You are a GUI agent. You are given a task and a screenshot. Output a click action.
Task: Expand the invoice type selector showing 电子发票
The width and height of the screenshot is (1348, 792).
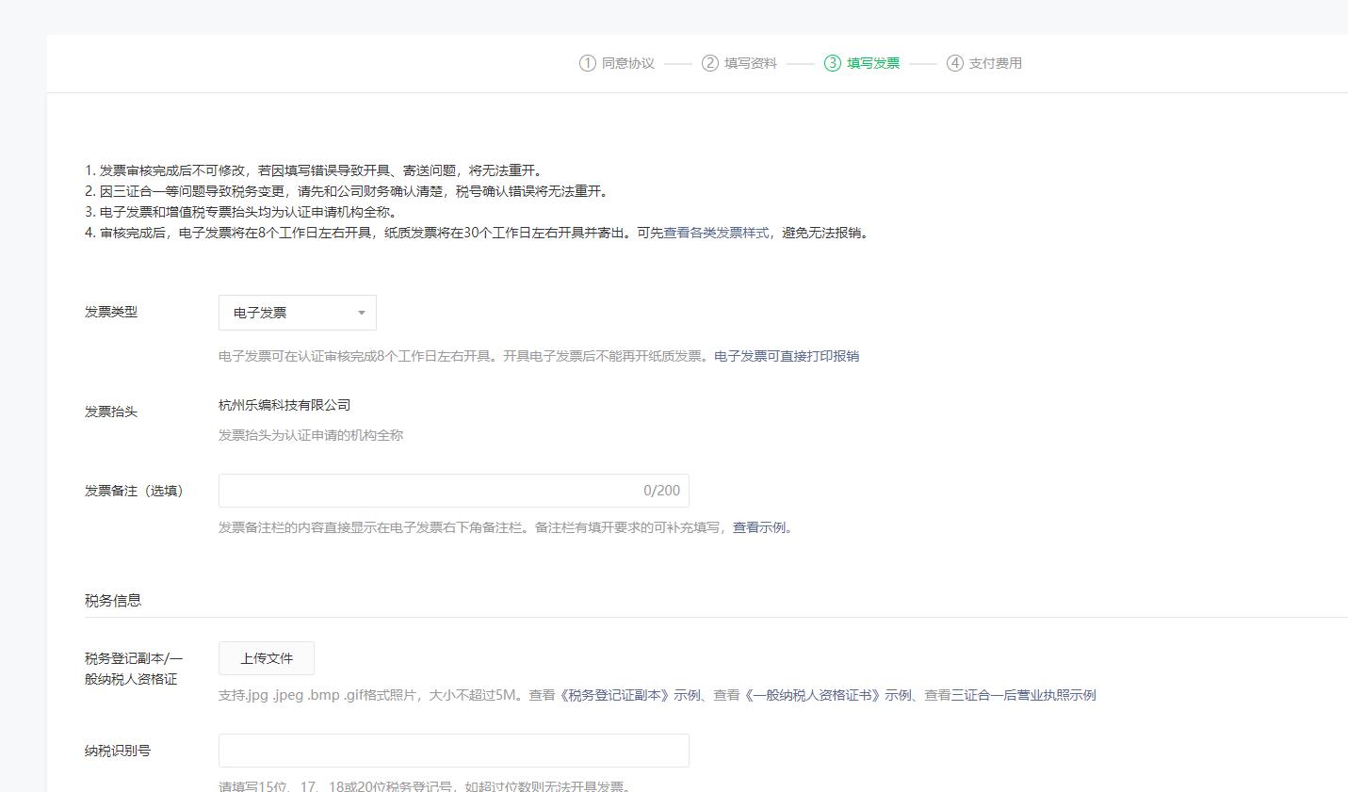[x=297, y=312]
